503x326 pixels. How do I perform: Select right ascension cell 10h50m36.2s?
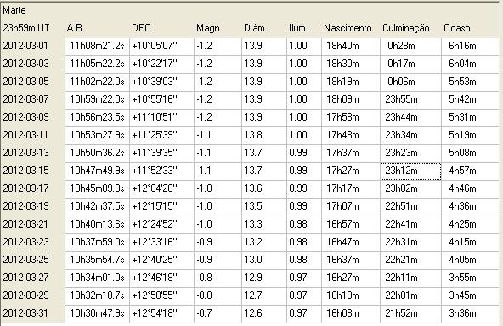tap(98, 153)
